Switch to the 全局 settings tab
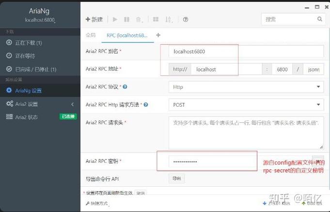The height and width of the screenshot is (212, 330). click(91, 35)
